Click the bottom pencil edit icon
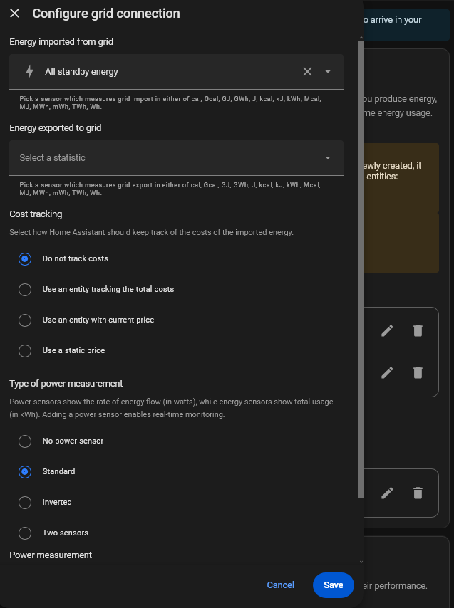The image size is (454, 608). pyautogui.click(x=387, y=493)
